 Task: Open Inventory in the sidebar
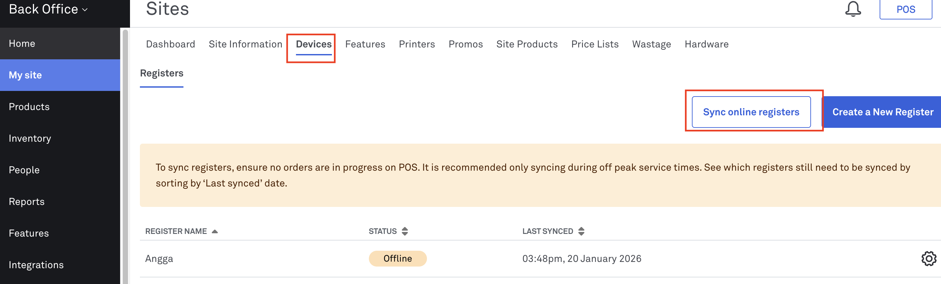tap(30, 138)
